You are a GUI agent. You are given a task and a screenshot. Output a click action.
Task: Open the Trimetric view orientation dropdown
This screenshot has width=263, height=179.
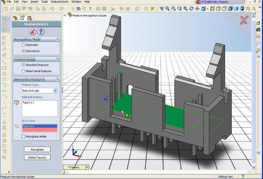point(87,167)
